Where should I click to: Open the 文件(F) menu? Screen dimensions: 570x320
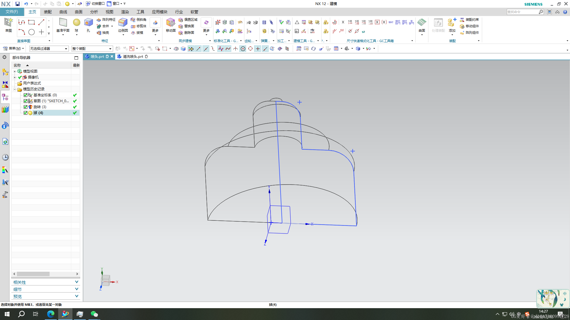12,12
